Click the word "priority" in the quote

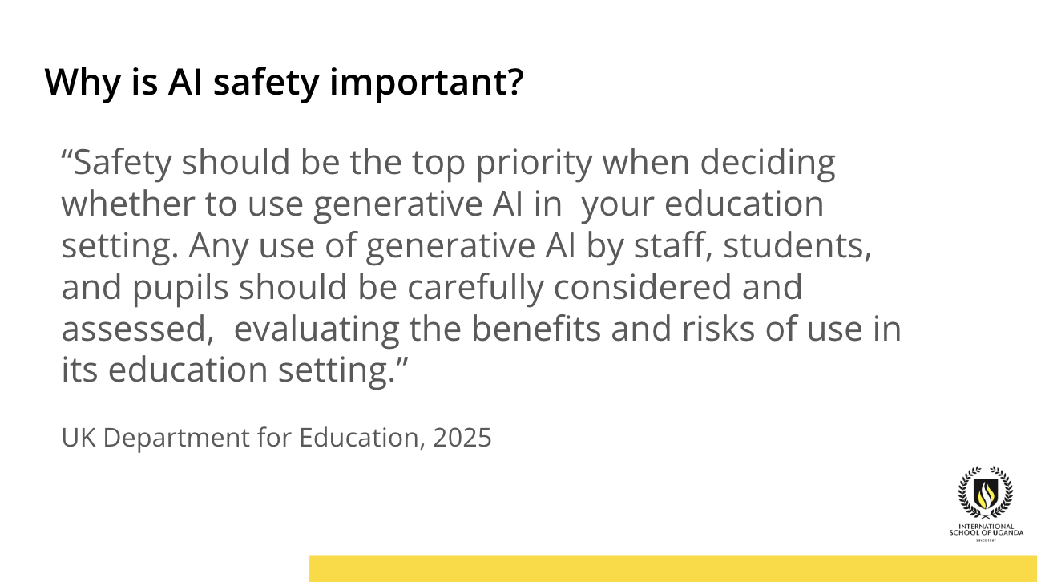(x=535, y=163)
